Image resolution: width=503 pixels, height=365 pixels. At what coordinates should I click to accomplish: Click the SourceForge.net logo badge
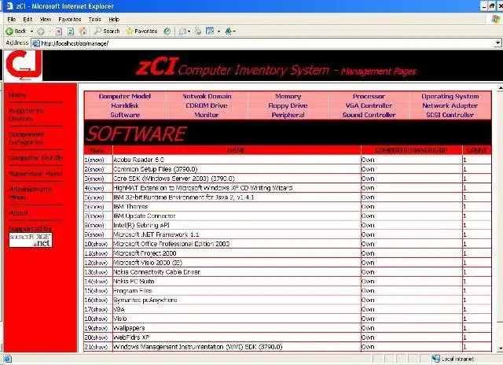(x=31, y=240)
